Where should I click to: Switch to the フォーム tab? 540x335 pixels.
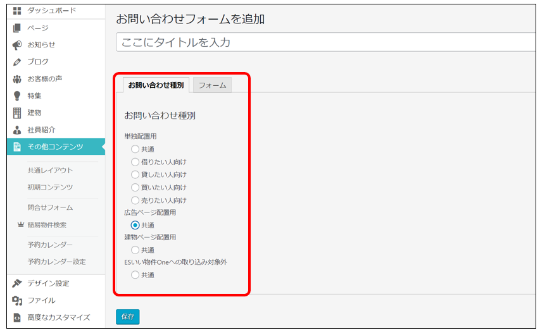pyautogui.click(x=212, y=85)
